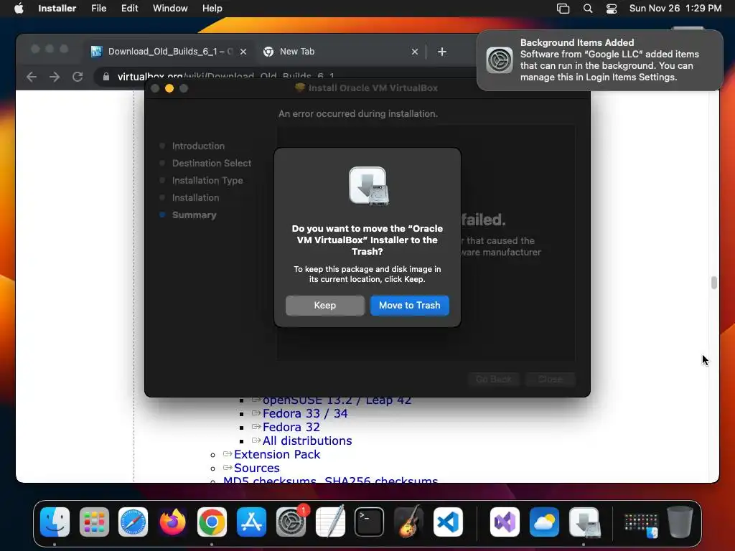The image size is (735, 551).
Task: Open GarageBand guitar icon in Dock
Action: pyautogui.click(x=408, y=522)
